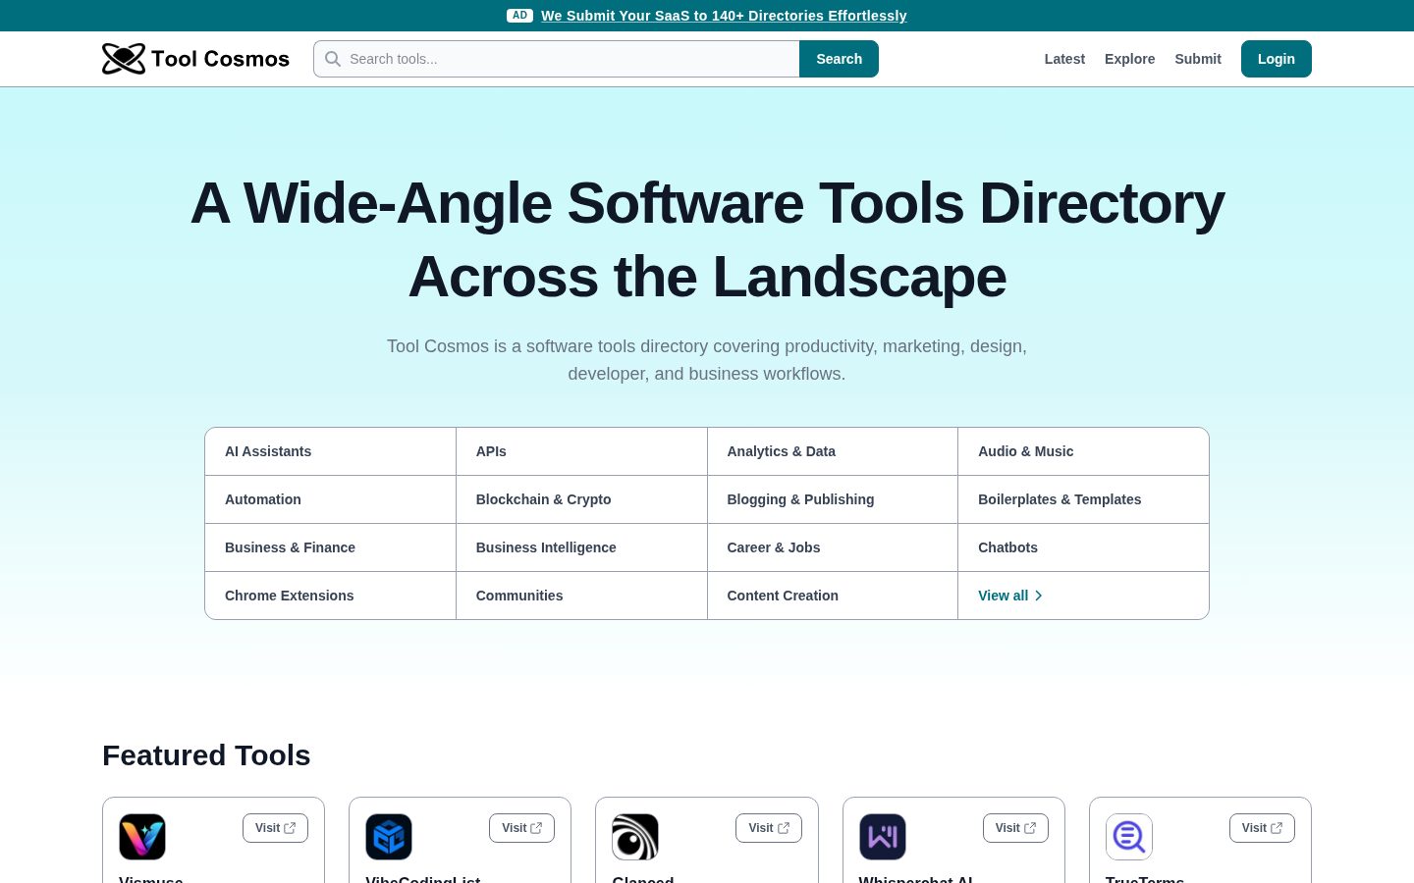Select the Blockchain & Crypto category
1414x883 pixels.
tap(581, 499)
